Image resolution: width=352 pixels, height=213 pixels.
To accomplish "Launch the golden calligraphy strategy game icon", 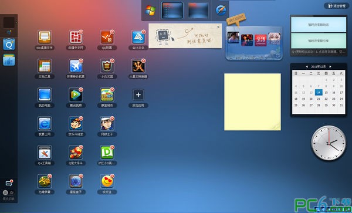I will (x=45, y=181).
